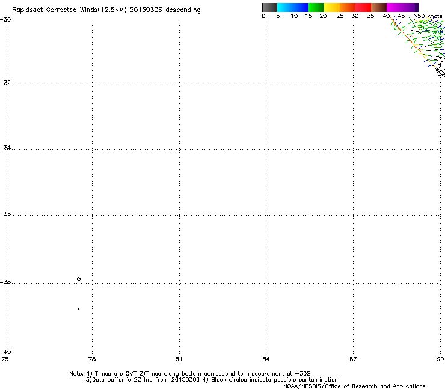Image resolution: width=445 pixels, height=390 pixels.
Task: Click the orange 25-30 knots color band
Action: point(348,7)
